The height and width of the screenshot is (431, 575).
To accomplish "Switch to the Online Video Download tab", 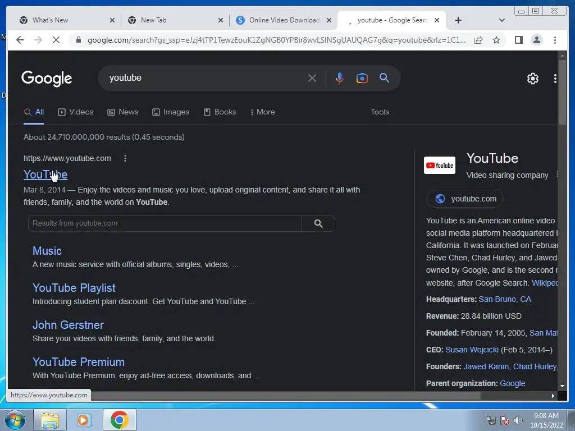I will (x=284, y=20).
